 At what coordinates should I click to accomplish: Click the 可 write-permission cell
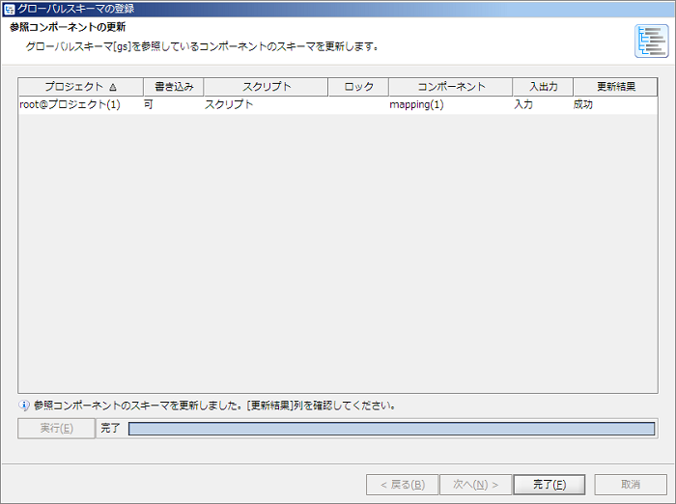[x=149, y=104]
